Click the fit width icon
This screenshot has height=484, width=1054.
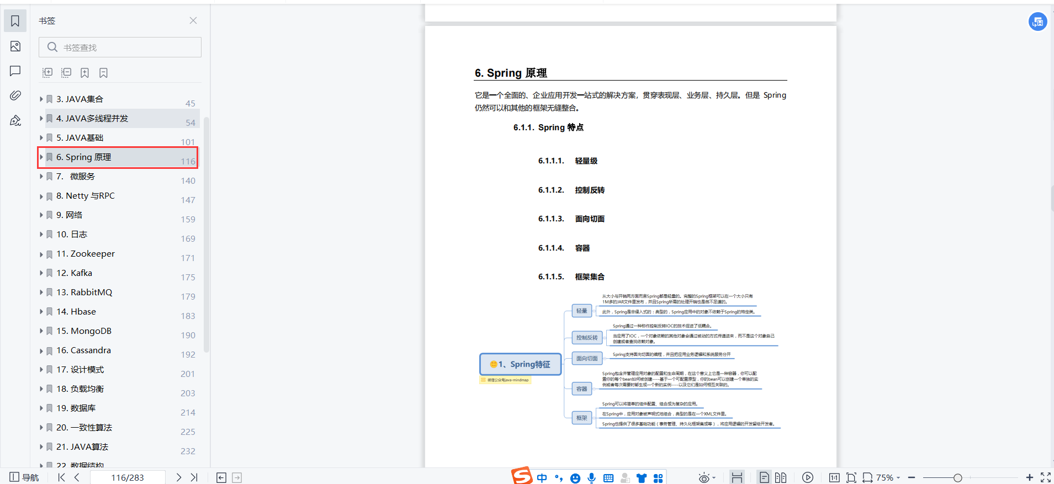[x=868, y=478]
